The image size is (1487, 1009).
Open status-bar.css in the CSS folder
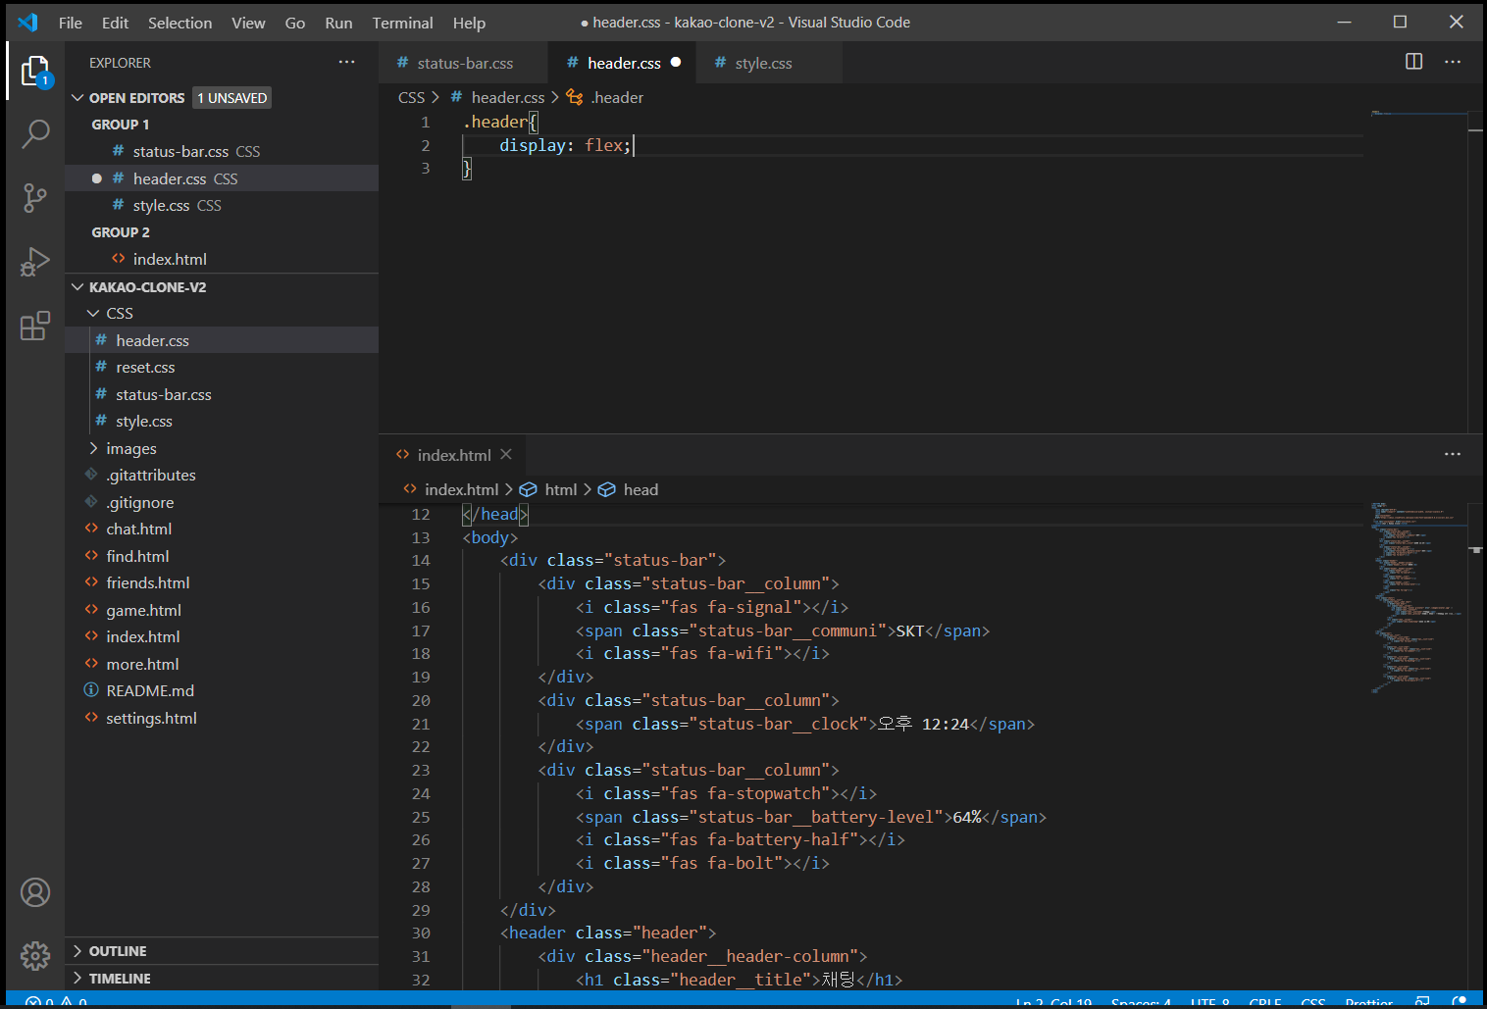(x=222, y=394)
